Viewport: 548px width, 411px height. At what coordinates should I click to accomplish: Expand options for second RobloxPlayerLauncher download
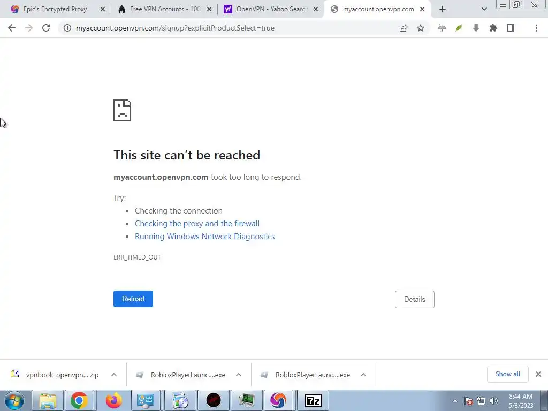pos(363,375)
